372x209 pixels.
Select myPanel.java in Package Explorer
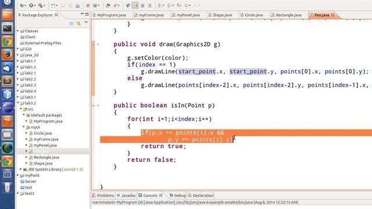[45, 145]
